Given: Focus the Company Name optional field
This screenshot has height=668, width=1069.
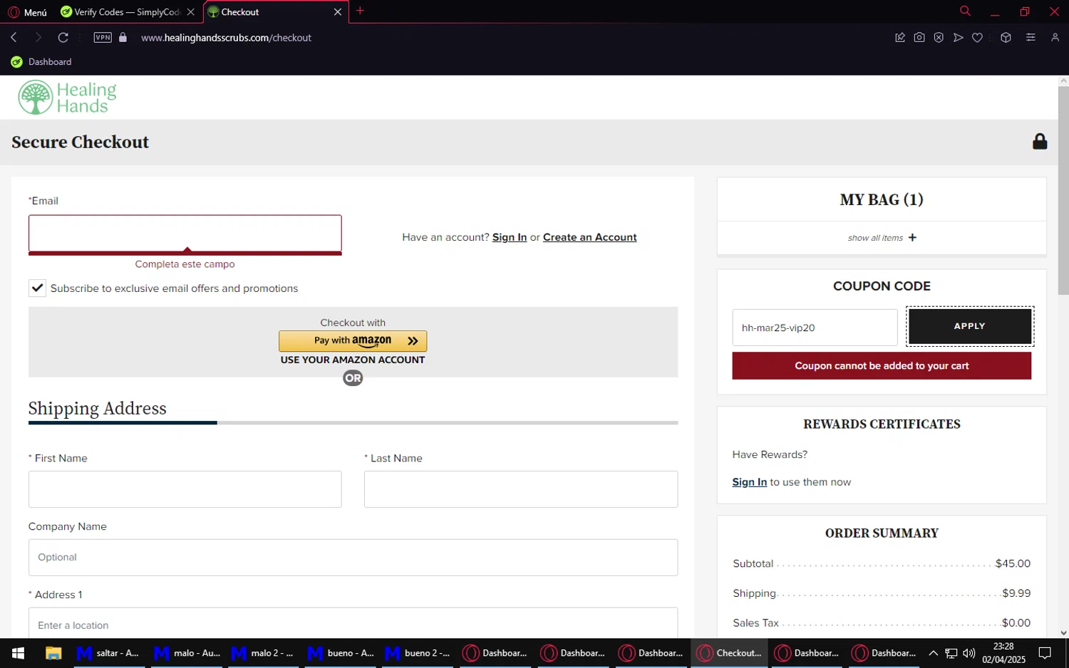Looking at the screenshot, I should 353,558.
